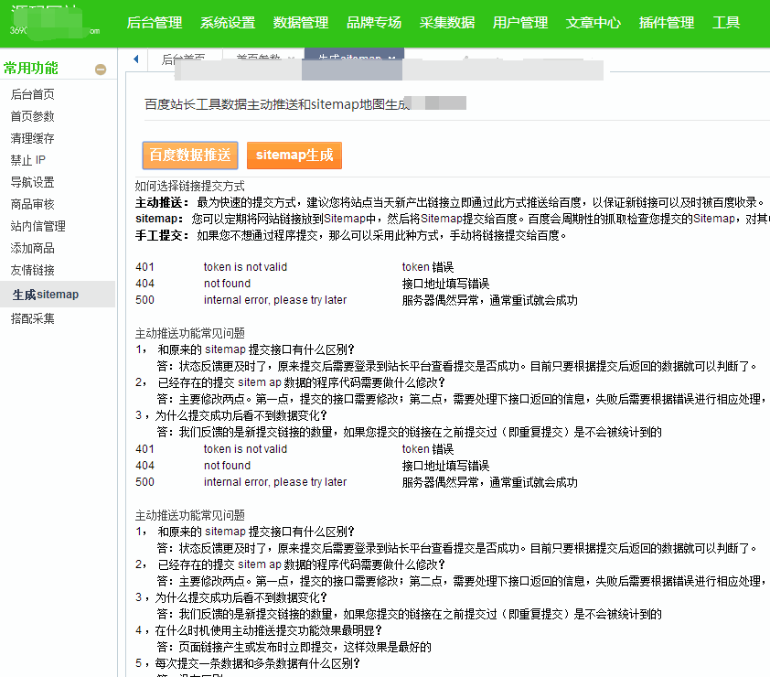Open the 系统设置 menu
The image size is (770, 677).
tap(227, 23)
